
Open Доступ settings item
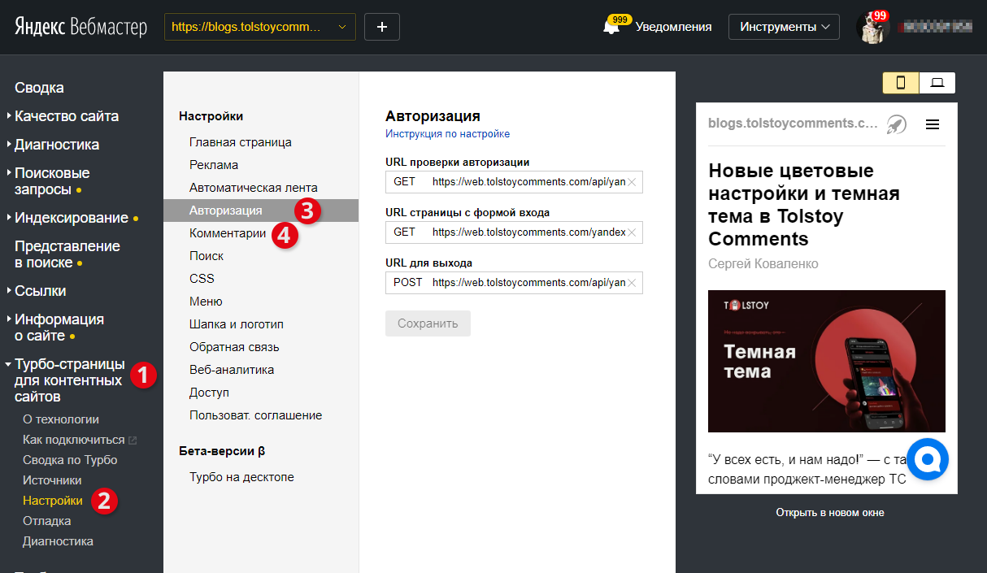point(210,393)
